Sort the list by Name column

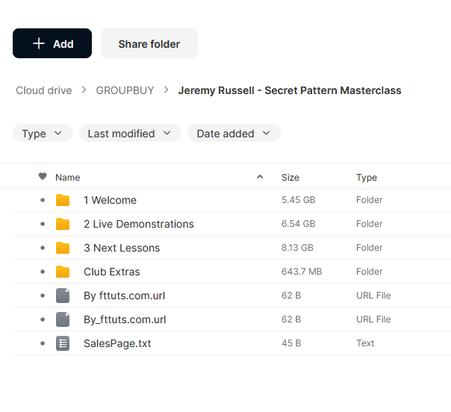pos(68,178)
